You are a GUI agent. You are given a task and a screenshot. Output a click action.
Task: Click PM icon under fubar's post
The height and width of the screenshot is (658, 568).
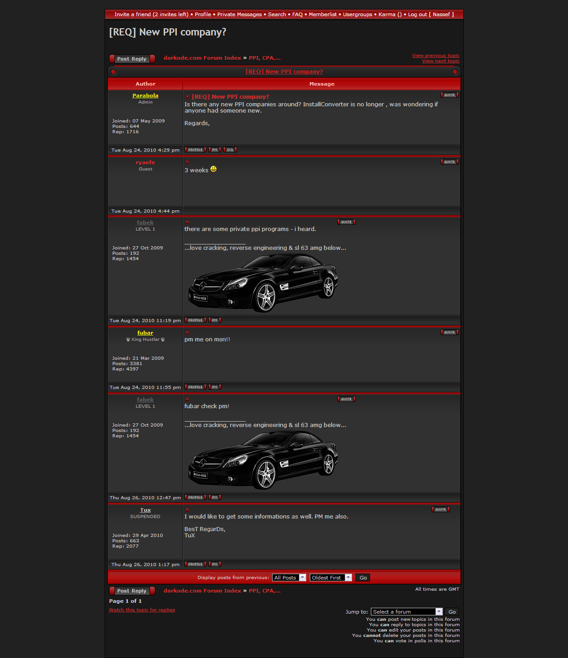pyautogui.click(x=215, y=387)
